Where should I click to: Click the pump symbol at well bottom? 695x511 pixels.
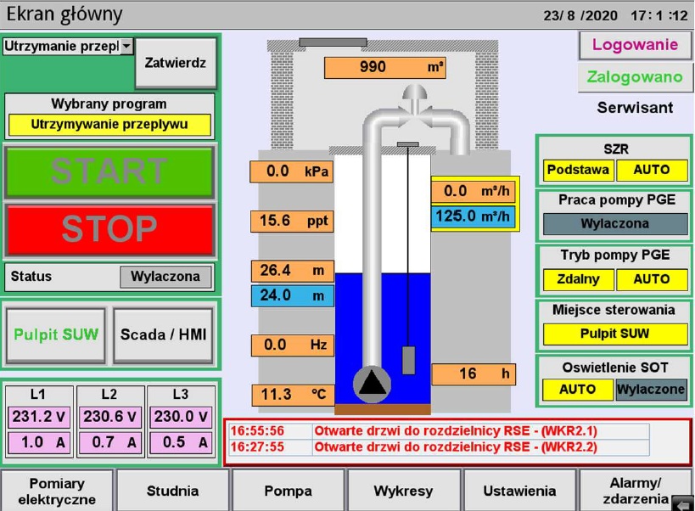[x=372, y=385]
